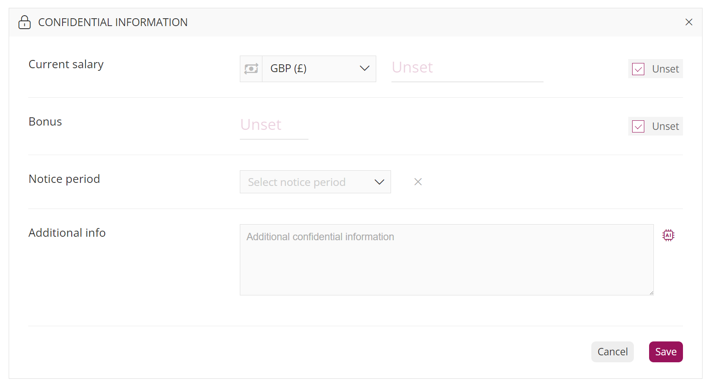
Task: Click the lock icon beside Confidential Information
Action: 24,22
